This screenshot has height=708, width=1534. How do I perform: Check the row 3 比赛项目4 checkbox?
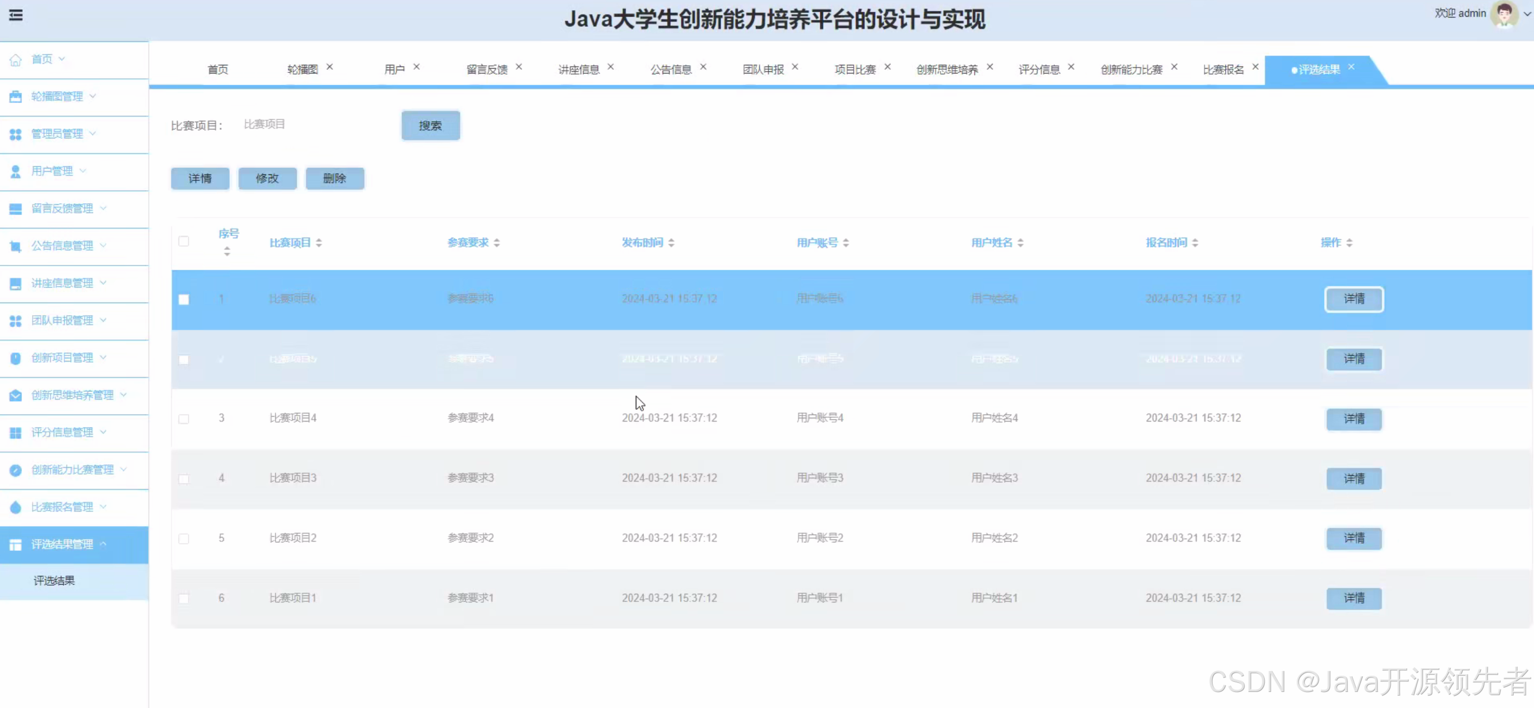[x=184, y=419]
